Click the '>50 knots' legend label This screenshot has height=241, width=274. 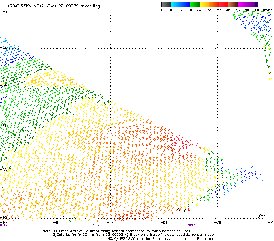click(264, 10)
